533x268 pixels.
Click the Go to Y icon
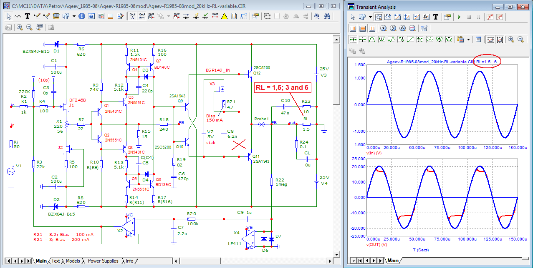click(x=393, y=28)
